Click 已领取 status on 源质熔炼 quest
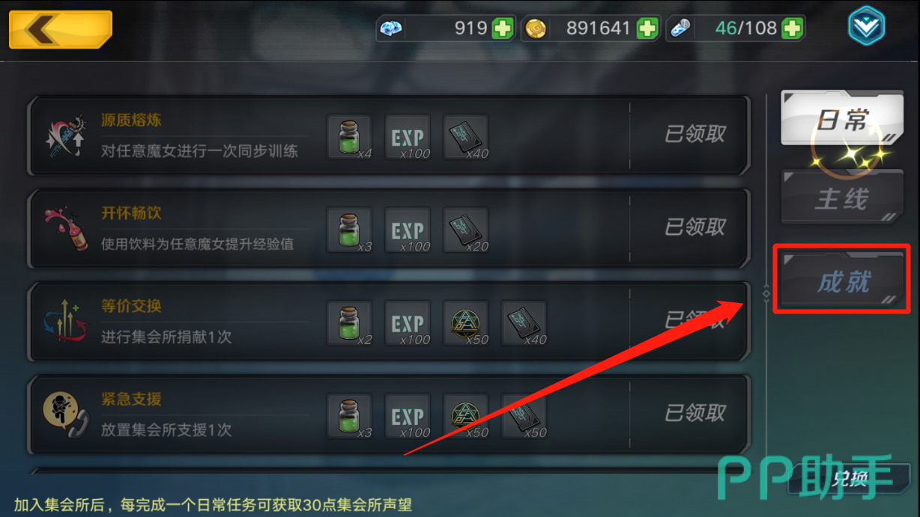Viewport: 920px width, 517px height. point(695,135)
